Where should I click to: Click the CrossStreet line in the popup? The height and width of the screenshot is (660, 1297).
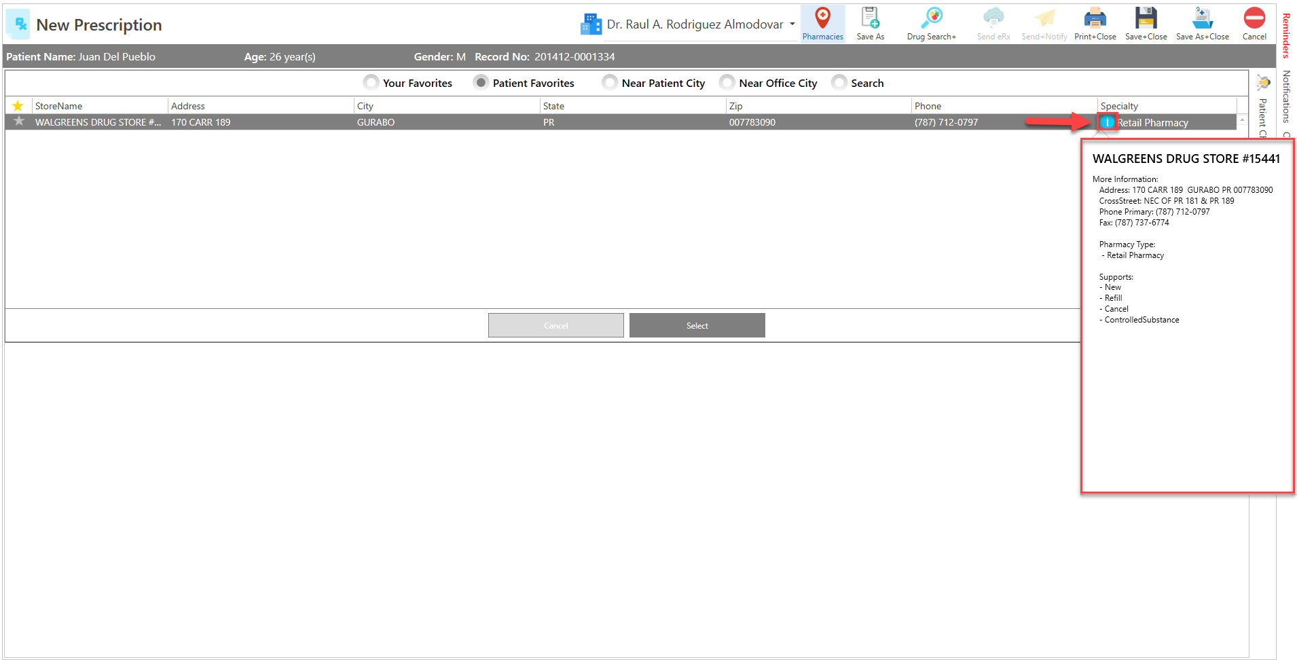click(1167, 201)
